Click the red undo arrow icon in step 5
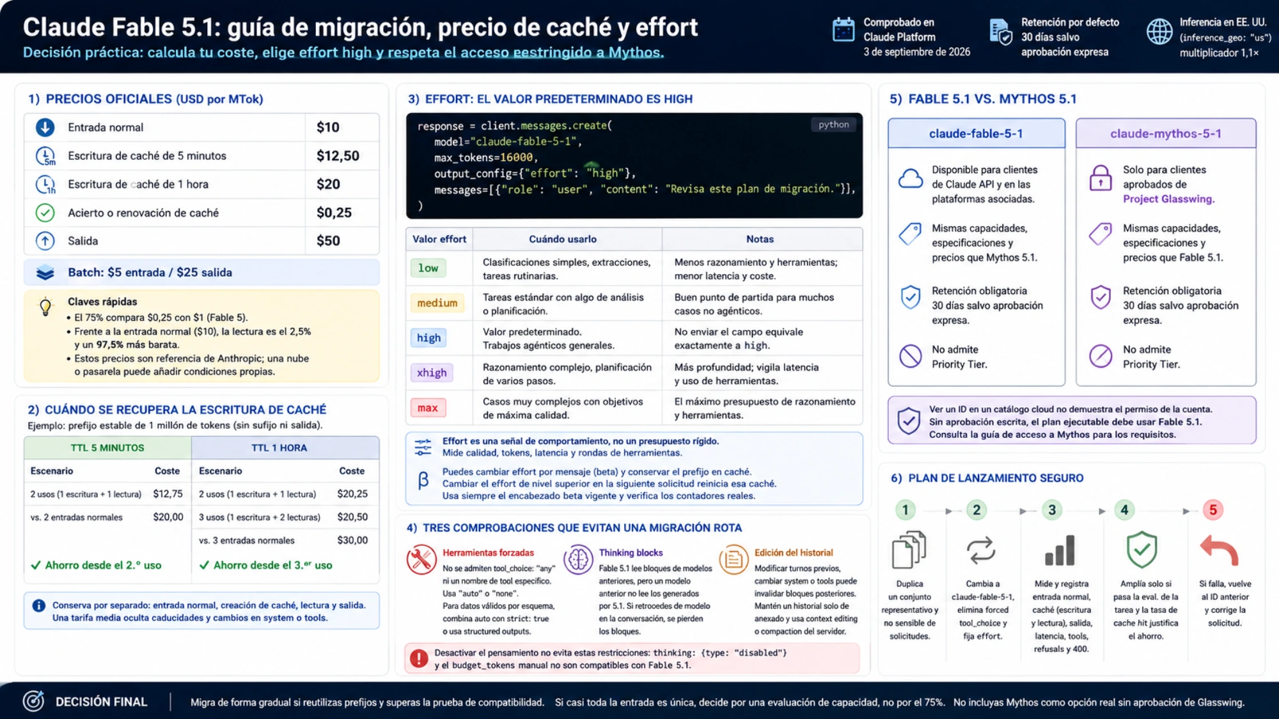 1220,550
